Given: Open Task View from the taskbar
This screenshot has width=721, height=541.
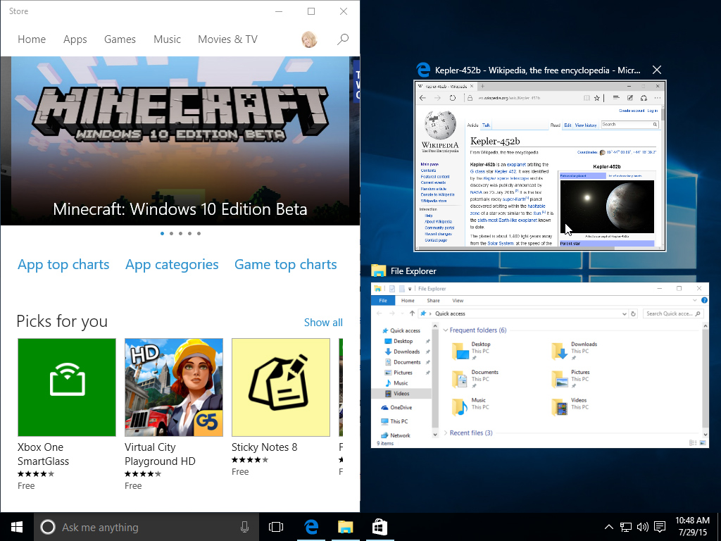Looking at the screenshot, I should tap(276, 527).
